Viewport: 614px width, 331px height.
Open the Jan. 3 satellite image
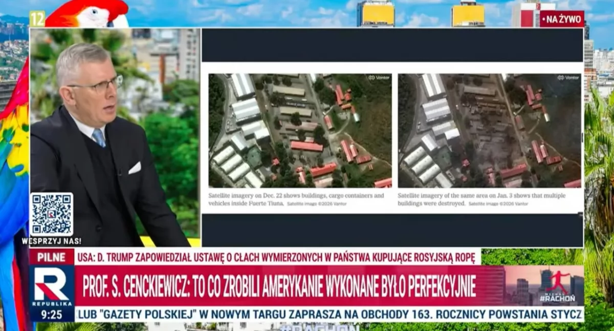[x=490, y=131]
